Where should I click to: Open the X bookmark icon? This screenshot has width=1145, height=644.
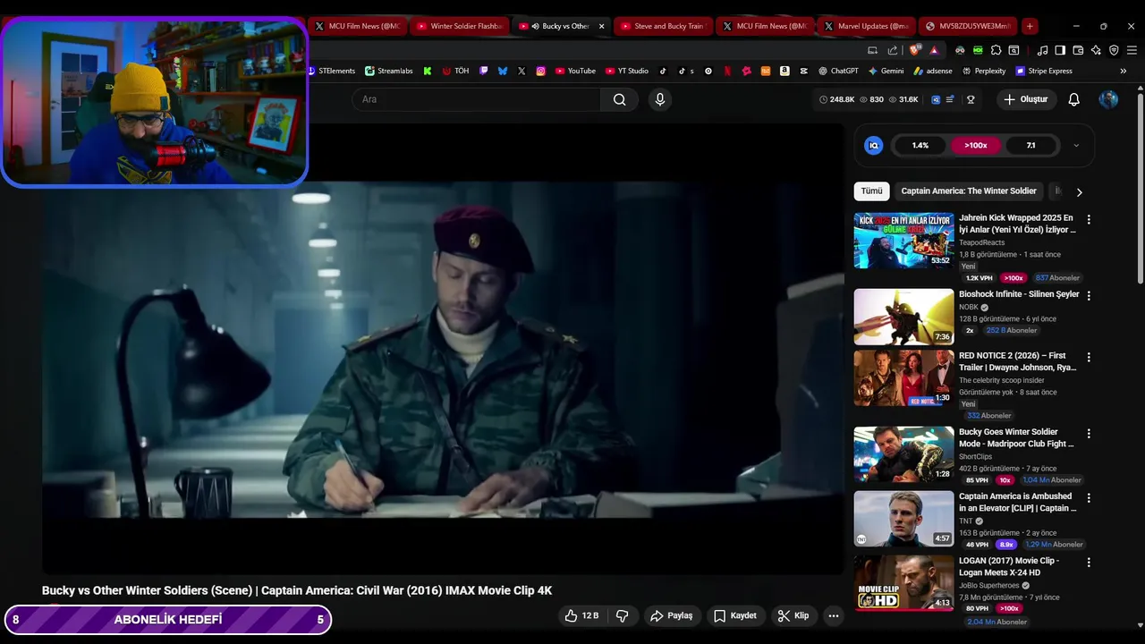(x=522, y=71)
